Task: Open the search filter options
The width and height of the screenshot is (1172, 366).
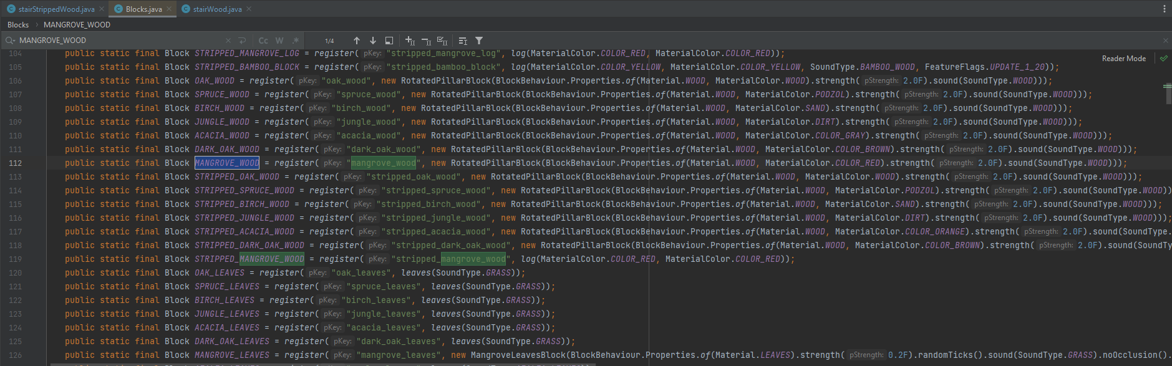Action: click(x=479, y=41)
